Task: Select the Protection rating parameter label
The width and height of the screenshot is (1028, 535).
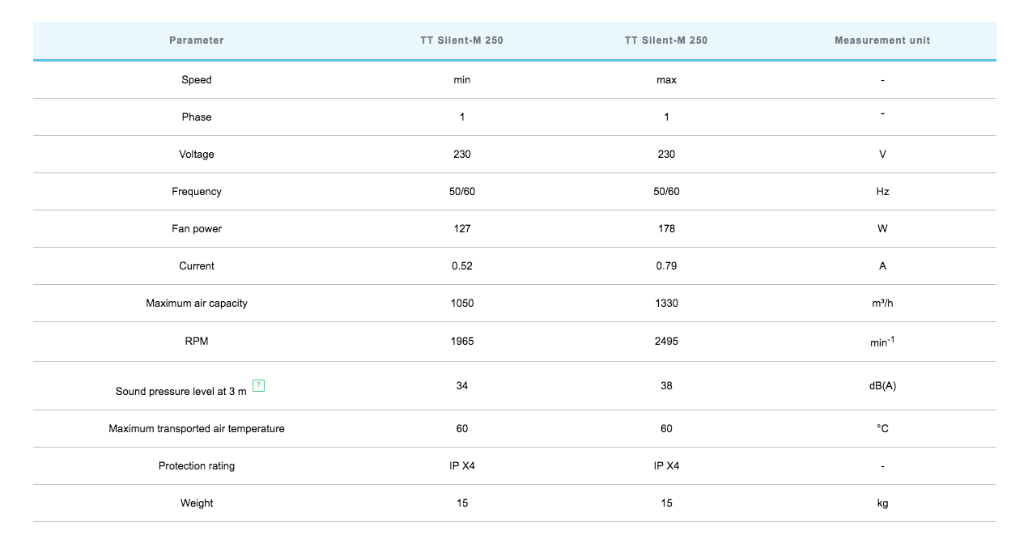Action: [197, 466]
